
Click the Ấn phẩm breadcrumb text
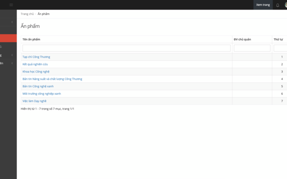tap(44, 14)
